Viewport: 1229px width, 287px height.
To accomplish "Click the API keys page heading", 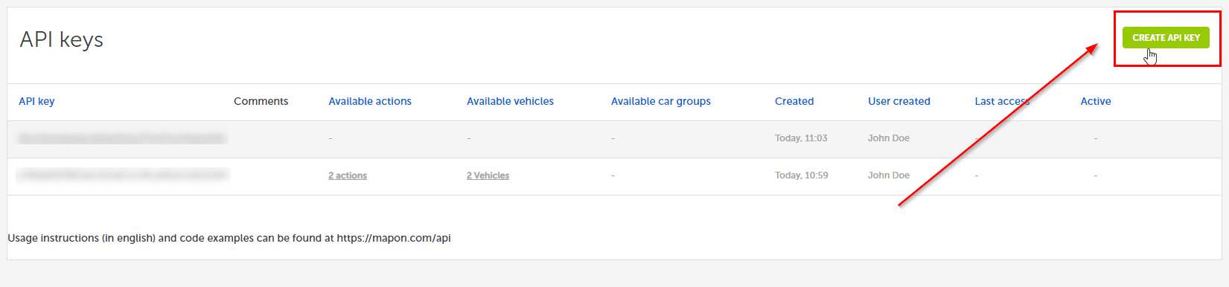I will [62, 39].
